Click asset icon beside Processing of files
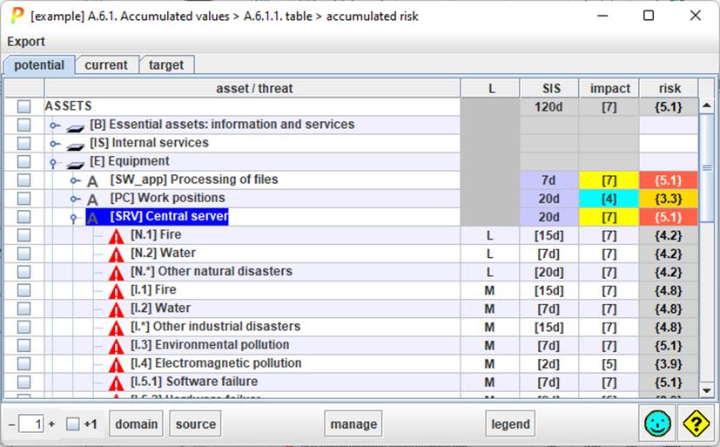The height and width of the screenshot is (447, 720). click(x=92, y=181)
